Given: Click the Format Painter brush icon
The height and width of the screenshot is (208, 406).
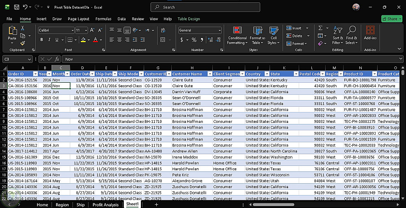Looking at the screenshot, I should [x=23, y=43].
